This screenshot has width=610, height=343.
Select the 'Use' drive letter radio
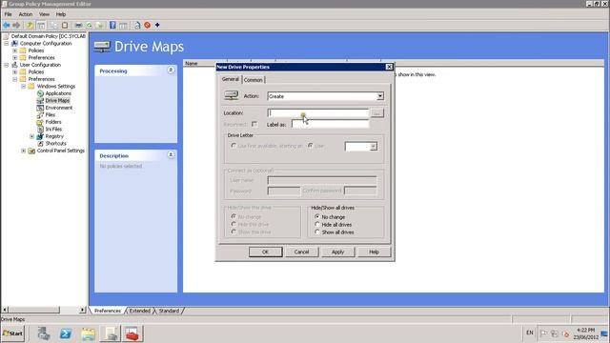coord(311,146)
